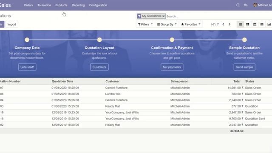Click the 33,945.50 grand total

[x=237, y=131]
